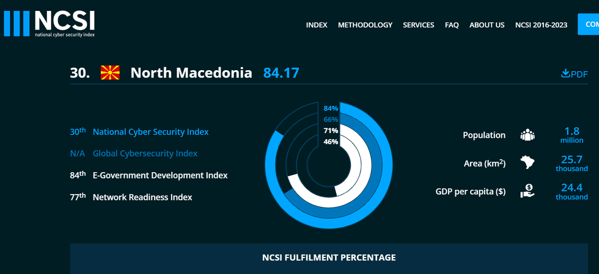Select Network Readiness Index entry

(142, 197)
